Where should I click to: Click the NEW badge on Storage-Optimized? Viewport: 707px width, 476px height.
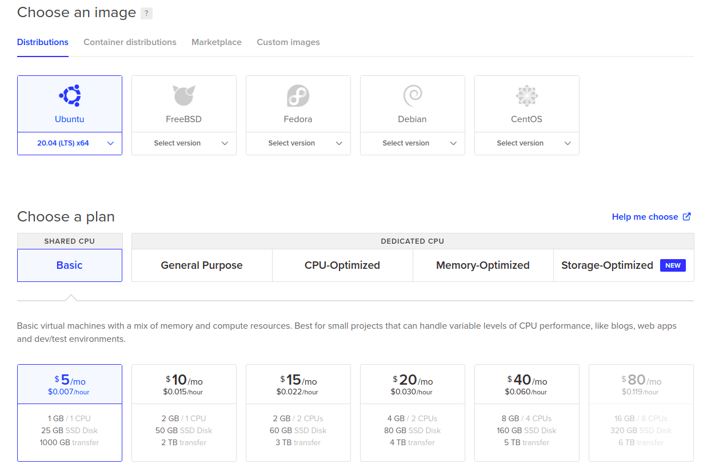pyautogui.click(x=673, y=265)
